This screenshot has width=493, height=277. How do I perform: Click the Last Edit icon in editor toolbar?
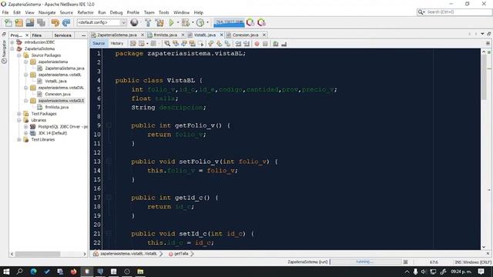point(133,44)
